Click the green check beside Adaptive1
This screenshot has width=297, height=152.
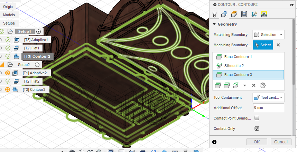[8, 40]
